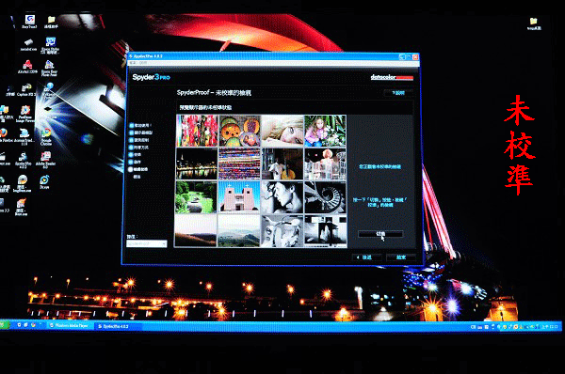This screenshot has width=565, height=374.
Task: Select the highlighted white step in the sidebar
Action: point(138,169)
